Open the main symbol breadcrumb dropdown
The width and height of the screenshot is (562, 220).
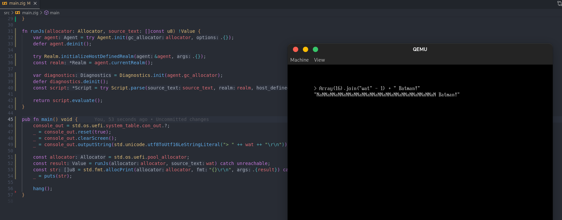click(x=55, y=13)
